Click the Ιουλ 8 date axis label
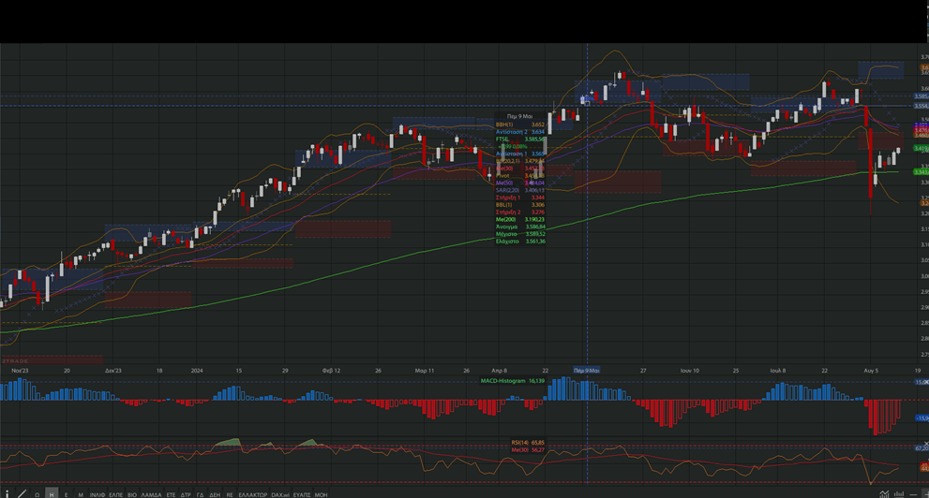 (778, 371)
